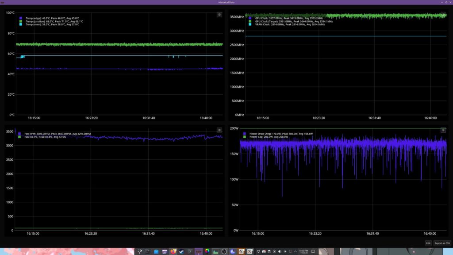Click the title bar keep-above chevron button
Viewport: 453px width, 255px height.
pos(442,2)
